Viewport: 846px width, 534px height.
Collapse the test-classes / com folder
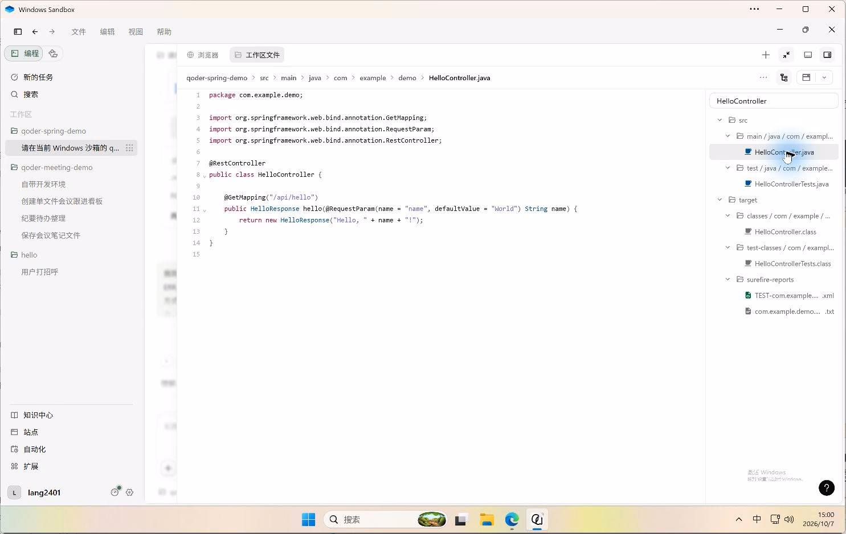(x=728, y=248)
